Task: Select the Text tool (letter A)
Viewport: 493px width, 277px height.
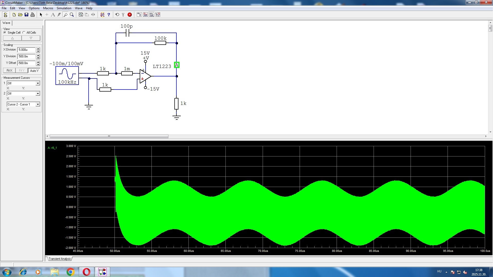Action: 53,15
